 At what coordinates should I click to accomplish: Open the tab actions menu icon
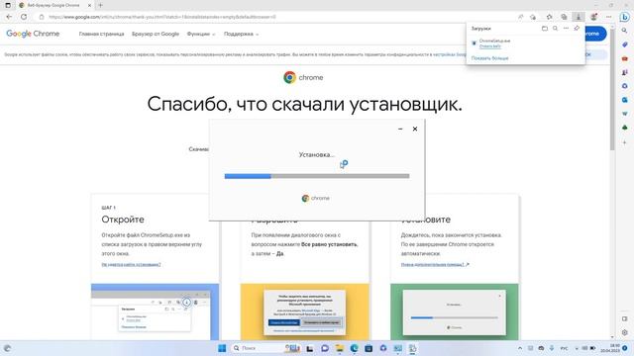pos(8,5)
